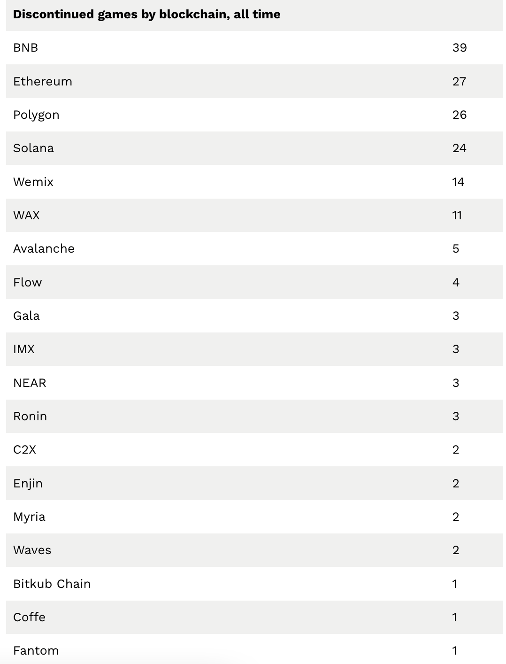The width and height of the screenshot is (506, 664).
Task: Select the Coffe row
Action: click(254, 617)
